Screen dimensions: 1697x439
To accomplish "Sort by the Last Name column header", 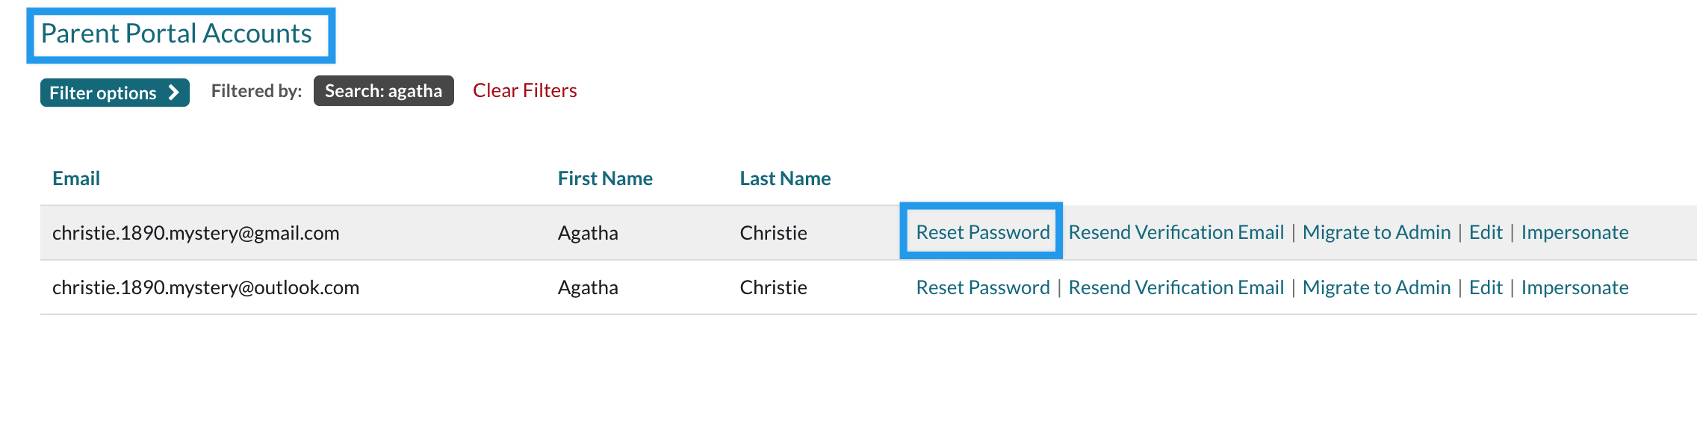I will point(785,178).
